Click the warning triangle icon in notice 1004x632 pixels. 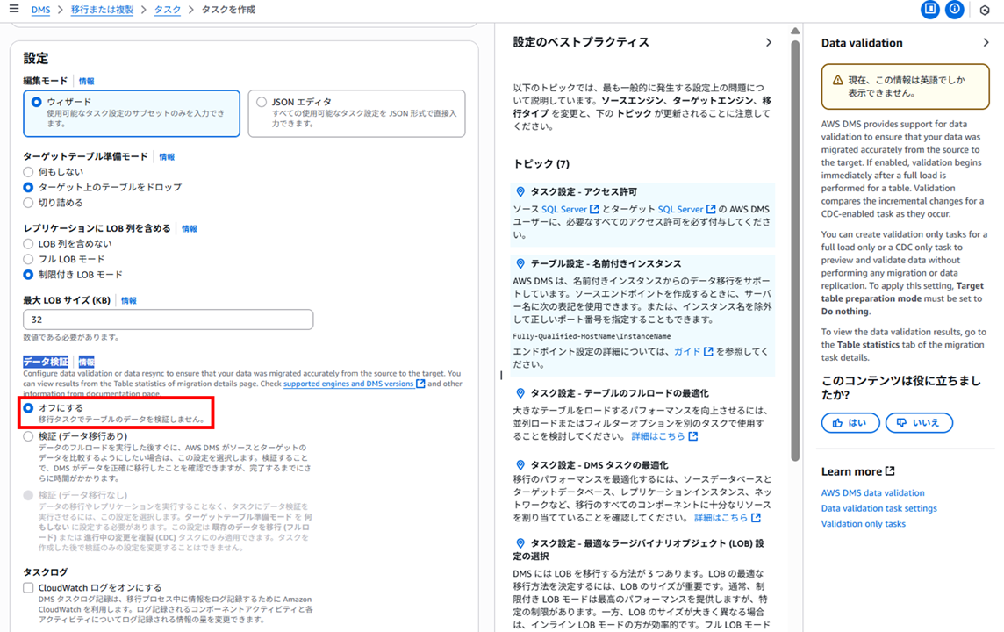(x=837, y=80)
